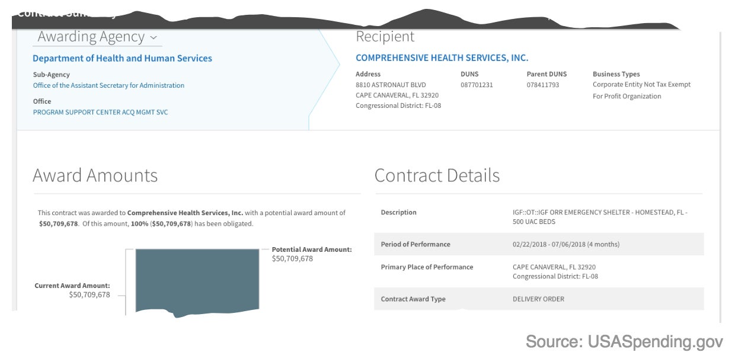Open Department of Health and Human Services link
Viewport: 735px width, 352px height.
[x=122, y=58]
